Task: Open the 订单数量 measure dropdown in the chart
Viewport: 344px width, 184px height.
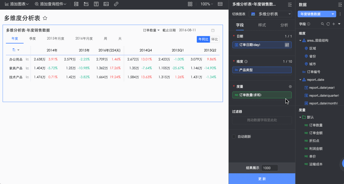Action: 152,30
